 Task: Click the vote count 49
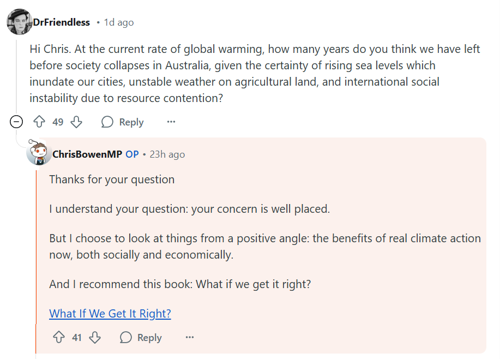pos(58,122)
